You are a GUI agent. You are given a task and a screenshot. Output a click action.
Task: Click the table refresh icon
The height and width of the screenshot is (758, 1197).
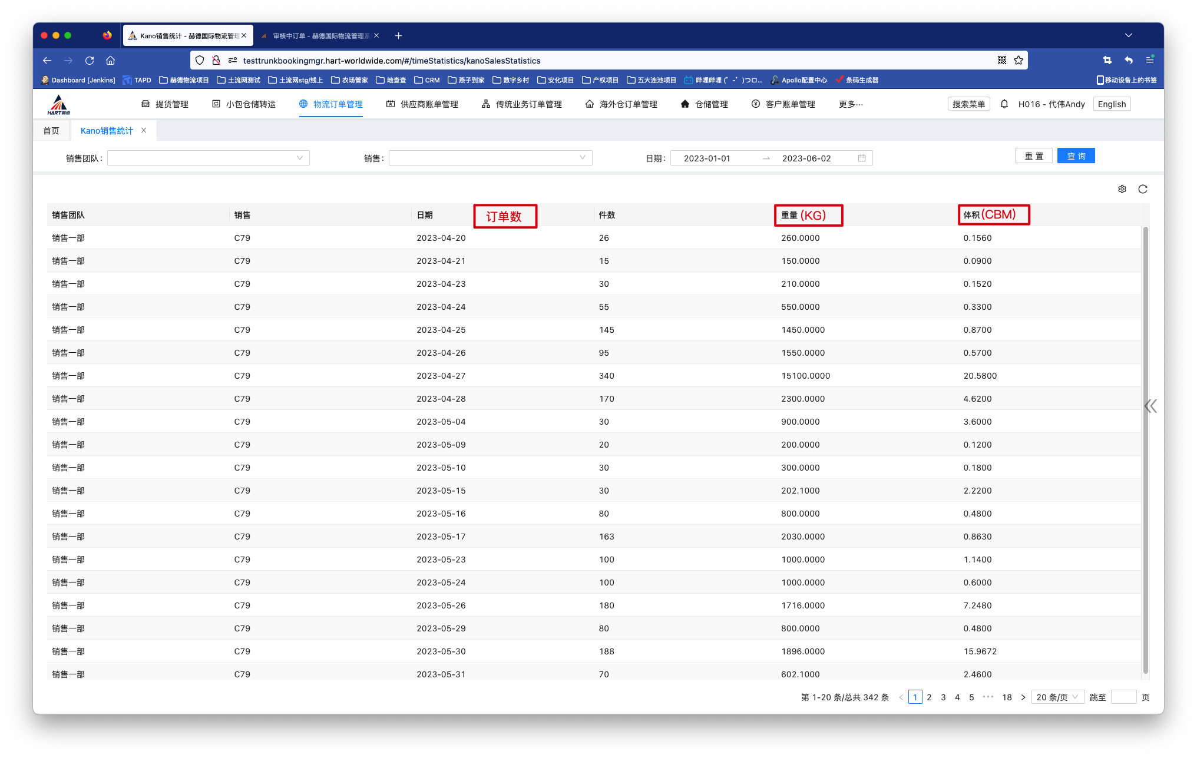point(1143,189)
